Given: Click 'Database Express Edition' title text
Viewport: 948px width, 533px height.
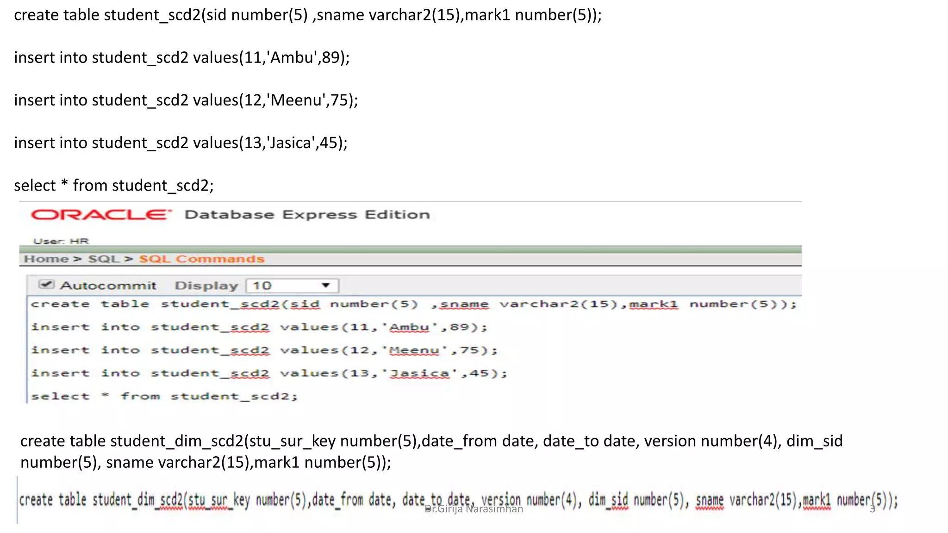Looking at the screenshot, I should point(307,215).
